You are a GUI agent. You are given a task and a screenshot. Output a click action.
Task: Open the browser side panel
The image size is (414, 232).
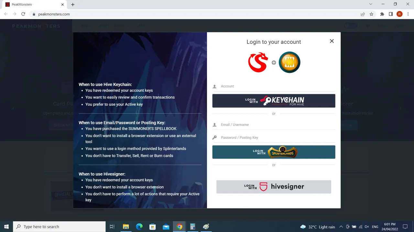[391, 14]
